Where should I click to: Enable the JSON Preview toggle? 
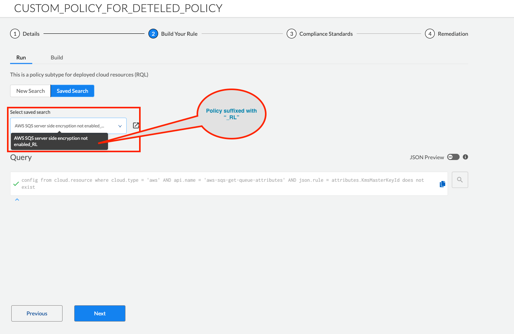point(453,157)
